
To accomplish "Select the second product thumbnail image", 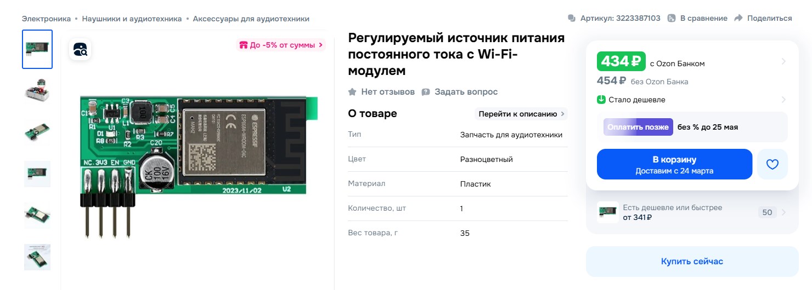I will 37,91.
